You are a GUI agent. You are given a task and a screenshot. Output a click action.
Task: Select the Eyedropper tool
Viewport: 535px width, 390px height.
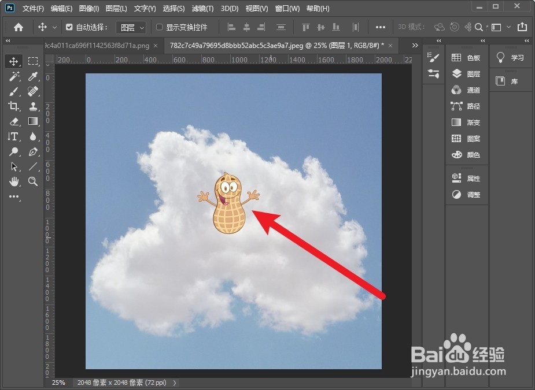tap(33, 76)
